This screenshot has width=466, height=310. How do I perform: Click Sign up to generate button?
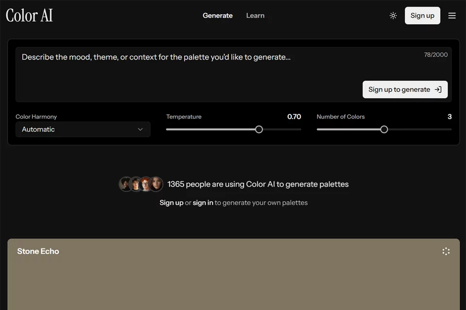click(x=405, y=89)
